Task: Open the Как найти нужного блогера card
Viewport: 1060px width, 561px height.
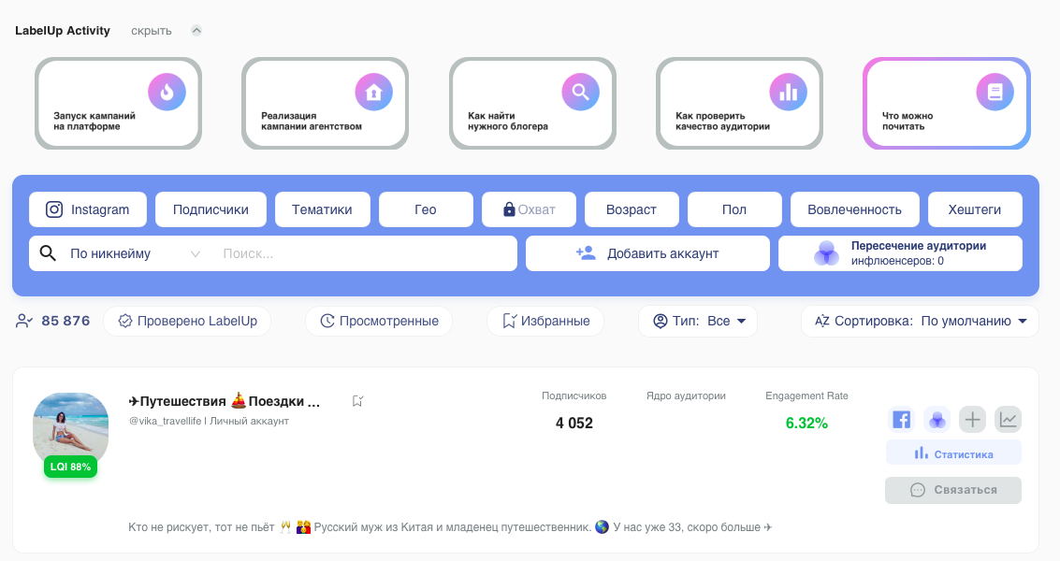Action: pyautogui.click(x=532, y=103)
